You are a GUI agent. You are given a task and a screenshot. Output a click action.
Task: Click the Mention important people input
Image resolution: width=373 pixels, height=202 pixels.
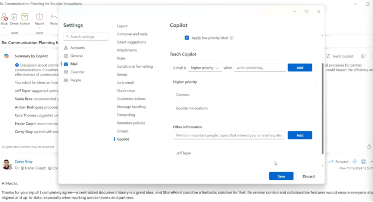pos(229,135)
